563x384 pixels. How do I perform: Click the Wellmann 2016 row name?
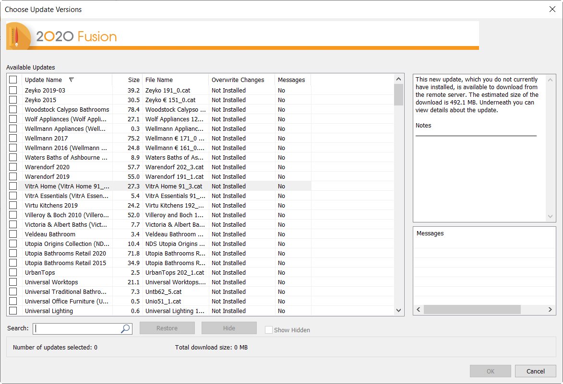point(66,148)
